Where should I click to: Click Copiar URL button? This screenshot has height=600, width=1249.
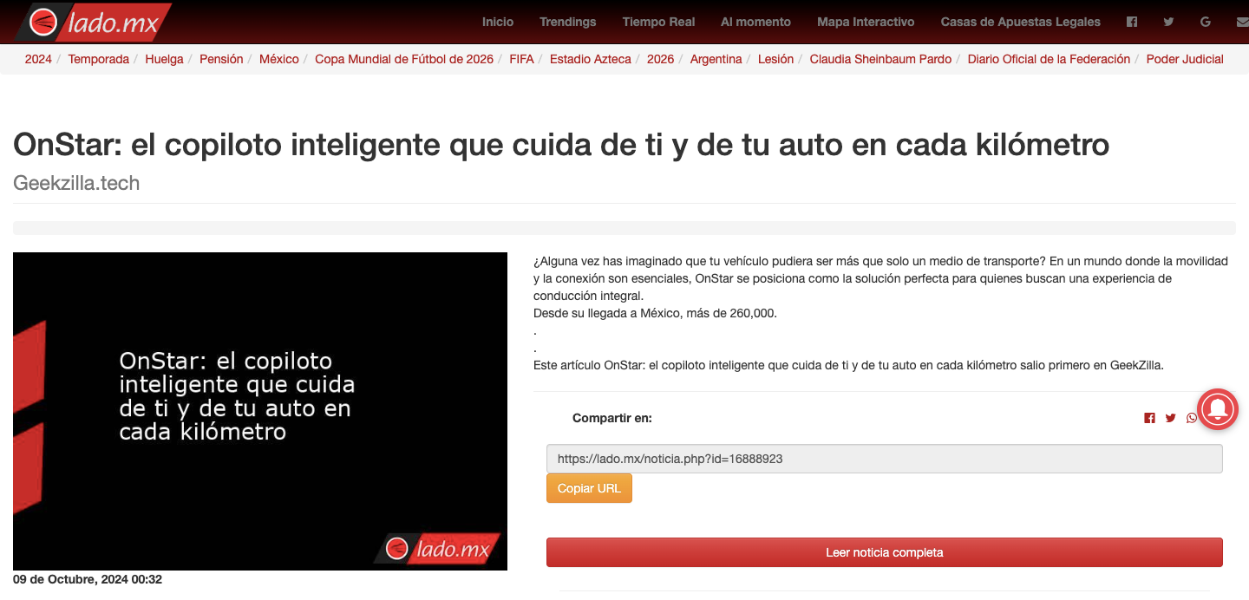[x=589, y=488]
